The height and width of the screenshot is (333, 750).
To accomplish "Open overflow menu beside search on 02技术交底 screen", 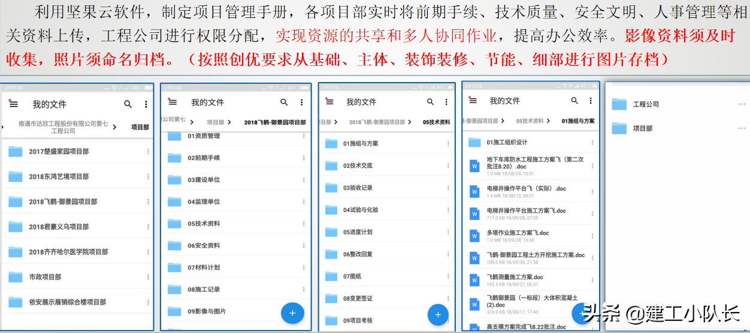I will [446, 102].
